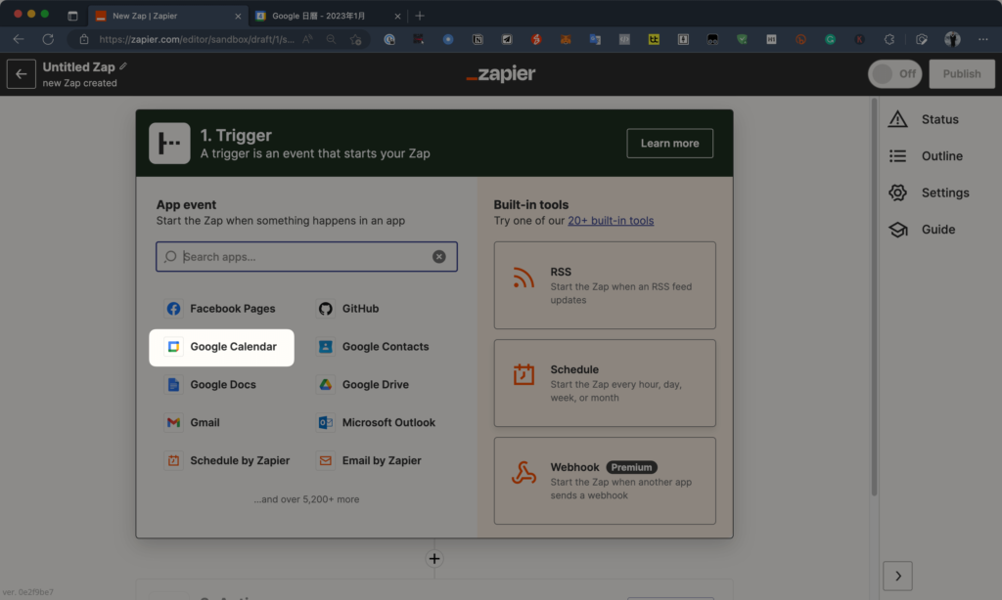Go back using the Zap editor arrow
1002x600 pixels.
coord(22,74)
